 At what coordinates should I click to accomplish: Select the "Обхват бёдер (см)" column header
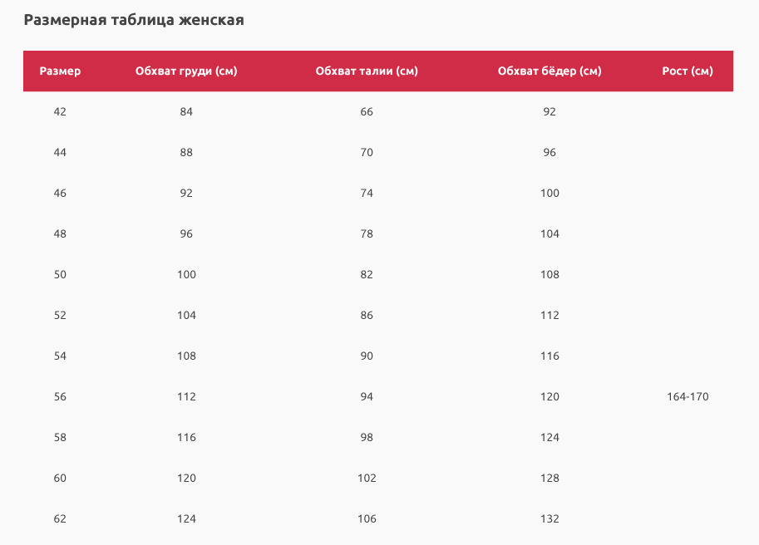(550, 71)
